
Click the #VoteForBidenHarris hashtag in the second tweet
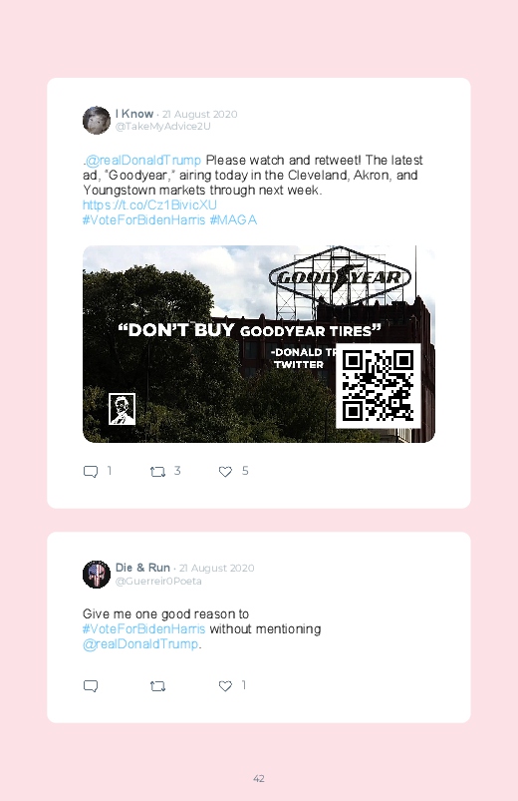pyautogui.click(x=143, y=628)
